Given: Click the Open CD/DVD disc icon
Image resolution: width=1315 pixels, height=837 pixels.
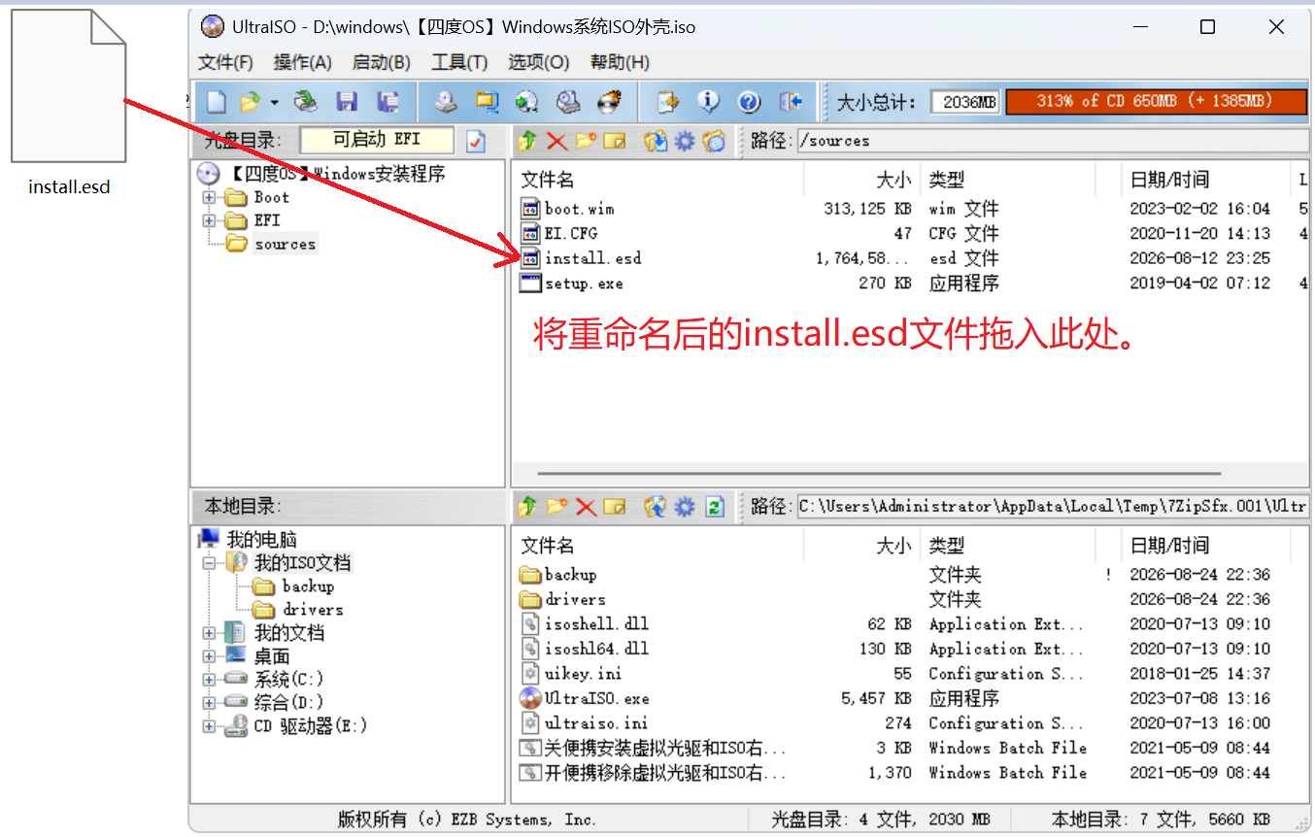Looking at the screenshot, I should tap(306, 101).
